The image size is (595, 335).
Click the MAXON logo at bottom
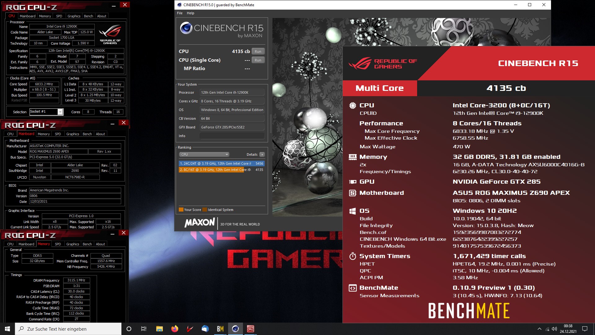click(200, 223)
